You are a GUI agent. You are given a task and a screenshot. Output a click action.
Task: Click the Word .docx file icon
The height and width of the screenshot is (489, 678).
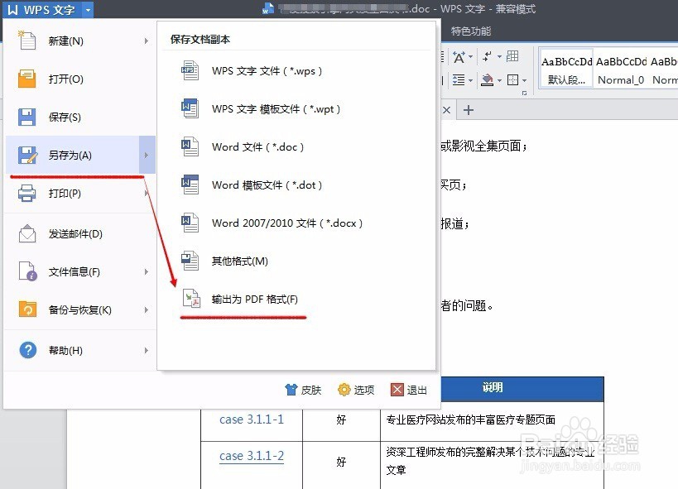190,223
